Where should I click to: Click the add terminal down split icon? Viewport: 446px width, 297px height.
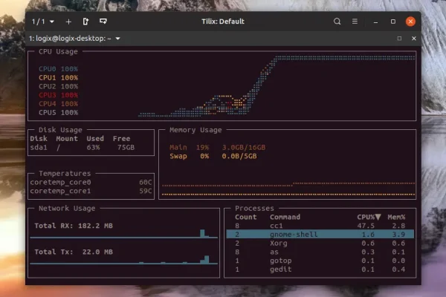(103, 22)
